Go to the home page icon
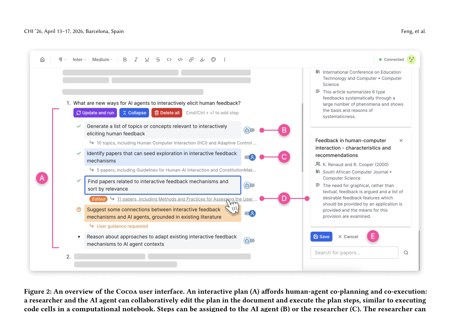The width and height of the screenshot is (450, 312). (42, 60)
